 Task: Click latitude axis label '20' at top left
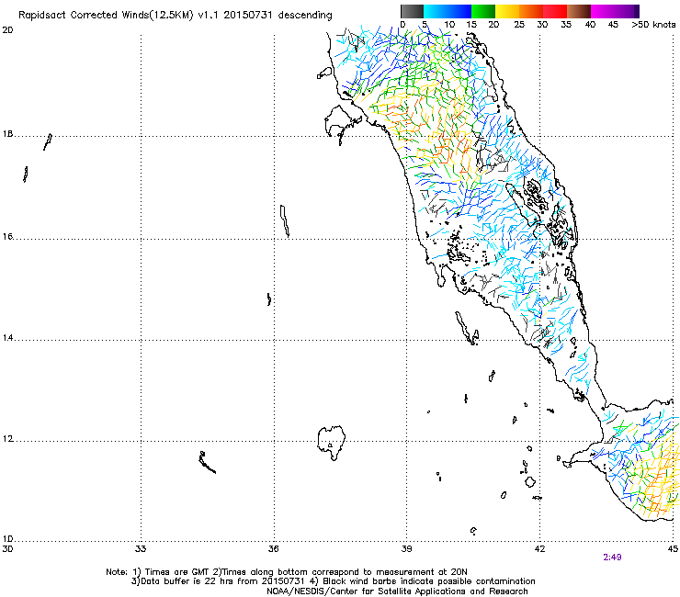(x=7, y=30)
